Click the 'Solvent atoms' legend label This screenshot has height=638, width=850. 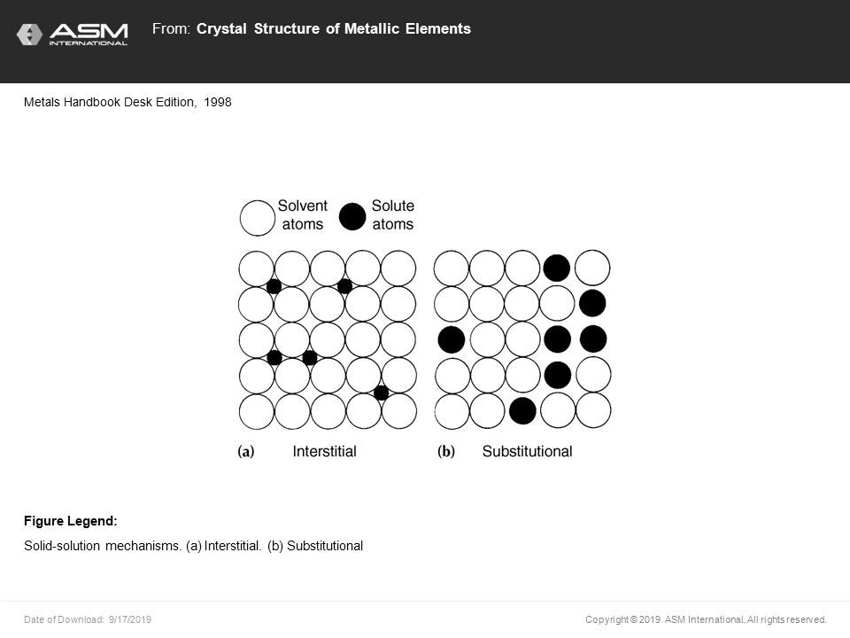pyautogui.click(x=303, y=214)
